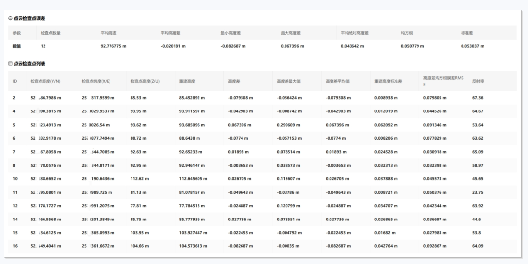Click checkpoint height 92.63 m
Screen dimensions: 528x264
pyautogui.click(x=138, y=152)
